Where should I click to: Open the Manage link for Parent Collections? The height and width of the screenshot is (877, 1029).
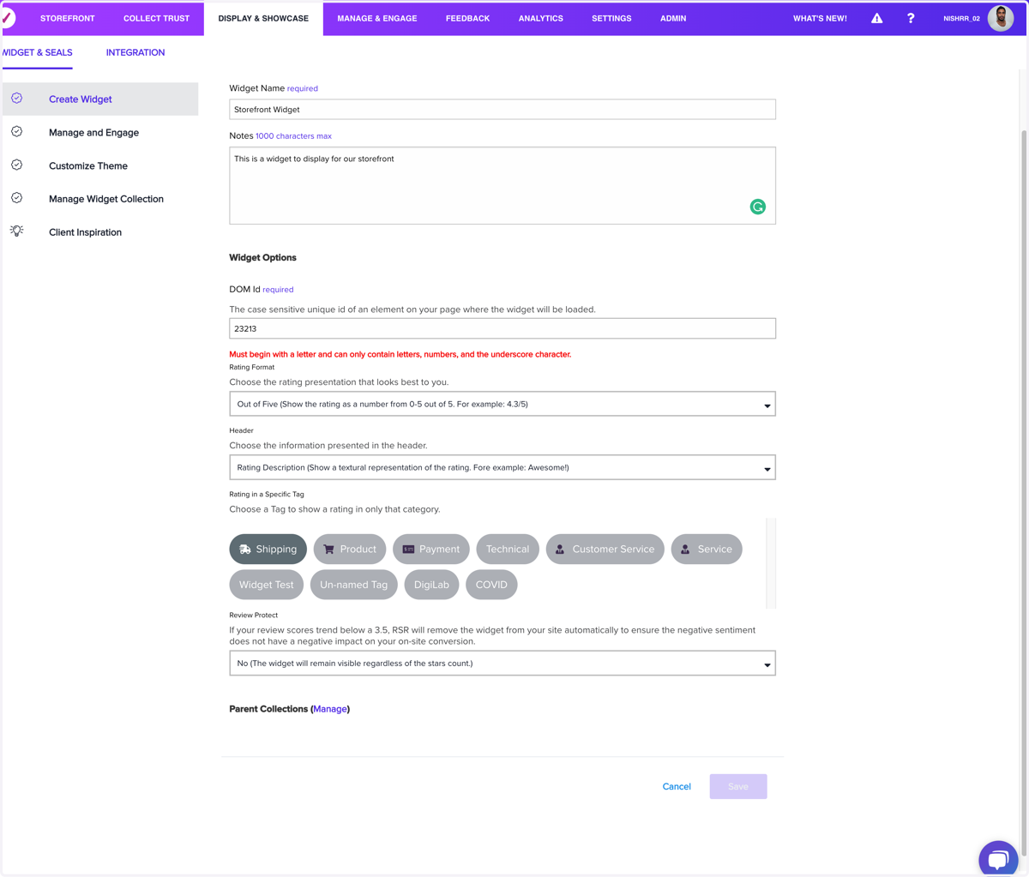pyautogui.click(x=330, y=709)
